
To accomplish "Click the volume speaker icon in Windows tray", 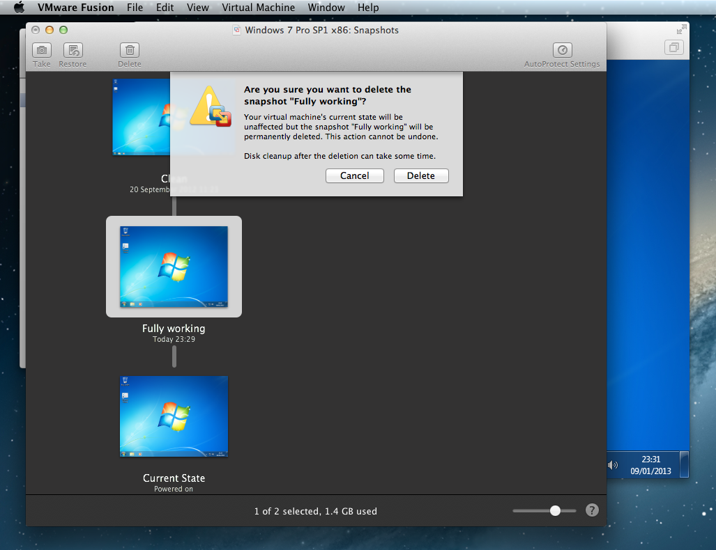I will tap(613, 464).
